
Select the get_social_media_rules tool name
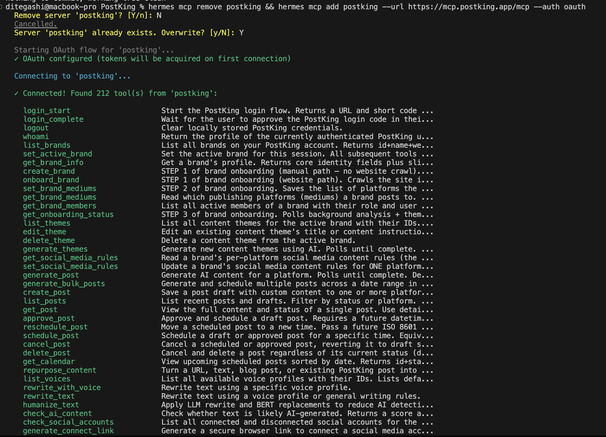tap(70, 258)
